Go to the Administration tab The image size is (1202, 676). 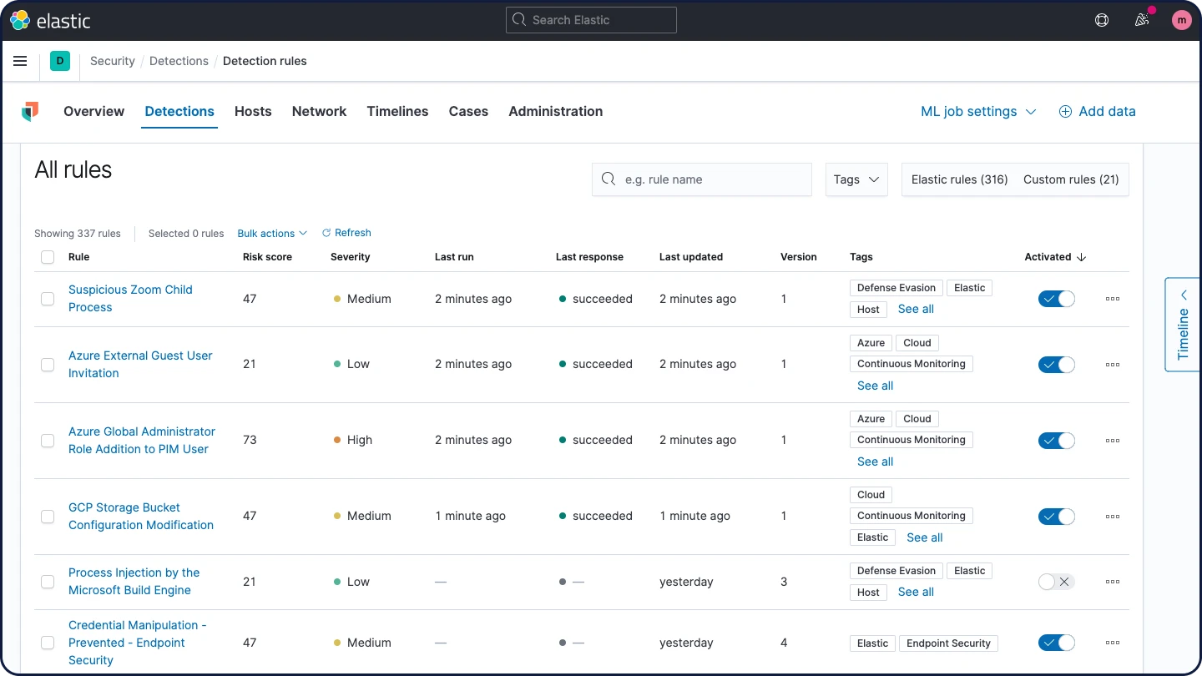(556, 112)
